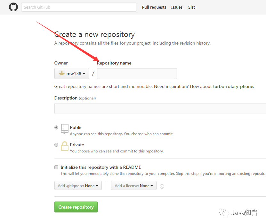Viewport: 266px width, 224px height.
Task: Open Pull requests in the top navigation
Action: click(154, 7)
